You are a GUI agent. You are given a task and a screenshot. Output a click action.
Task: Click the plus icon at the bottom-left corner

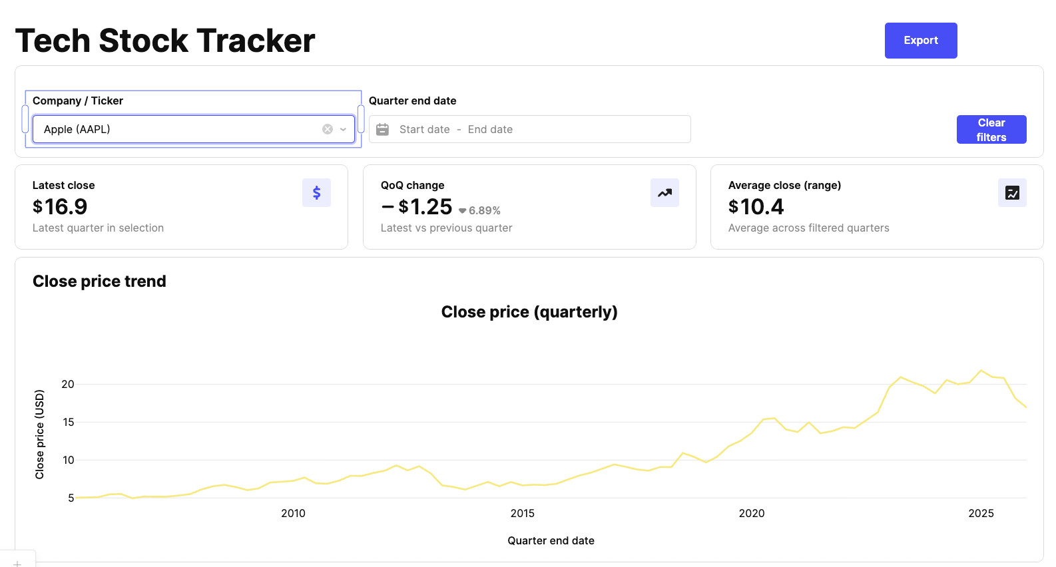click(17, 564)
